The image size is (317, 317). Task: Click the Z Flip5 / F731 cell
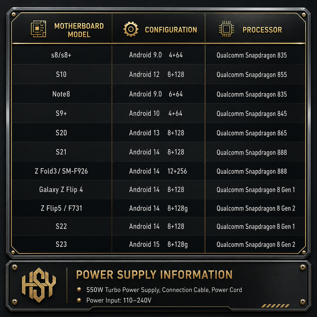61,208
